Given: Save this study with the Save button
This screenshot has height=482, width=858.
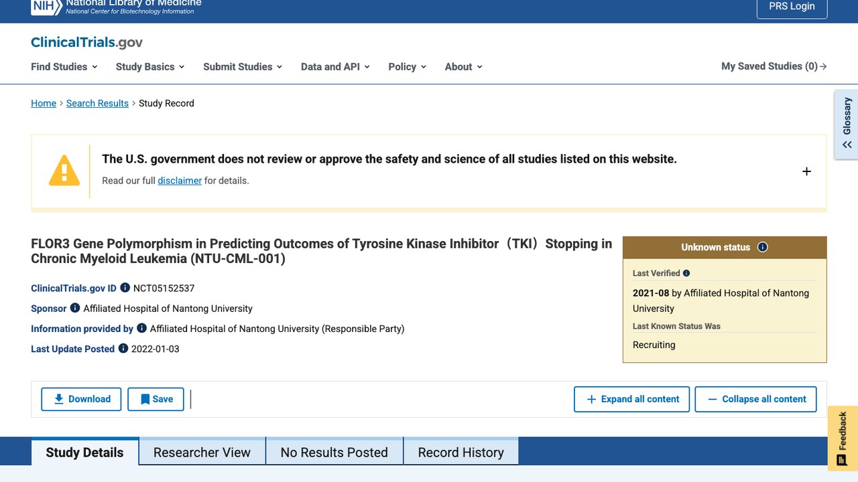Looking at the screenshot, I should pyautogui.click(x=156, y=399).
